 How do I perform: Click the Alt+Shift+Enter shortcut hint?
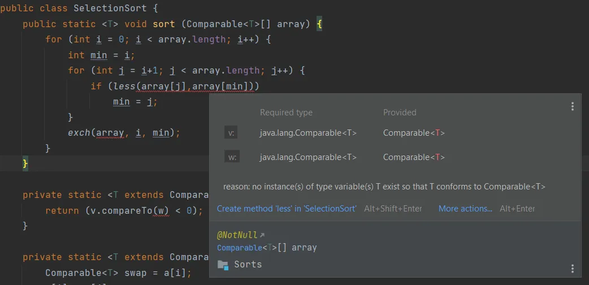coord(392,208)
